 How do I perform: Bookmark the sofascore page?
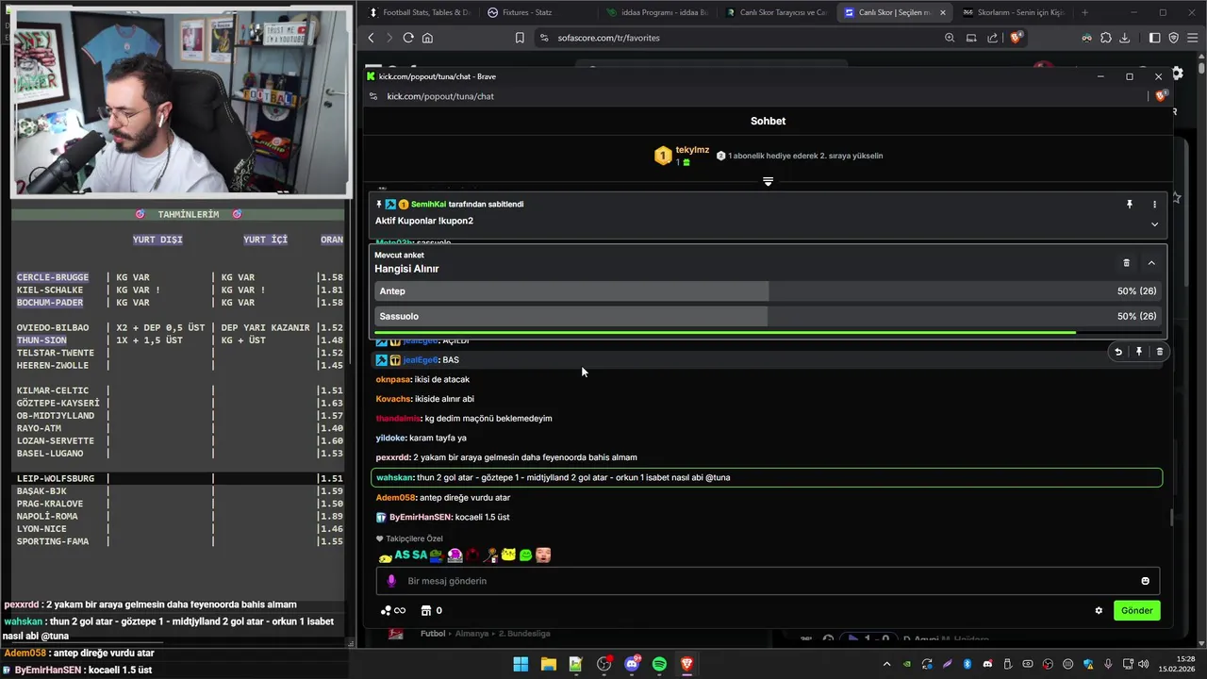(520, 38)
